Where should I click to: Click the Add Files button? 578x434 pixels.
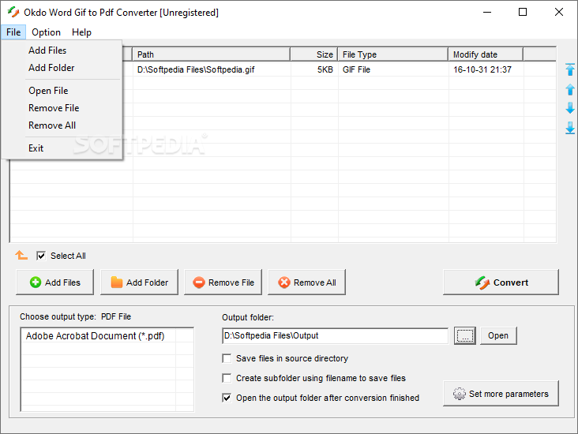55,282
